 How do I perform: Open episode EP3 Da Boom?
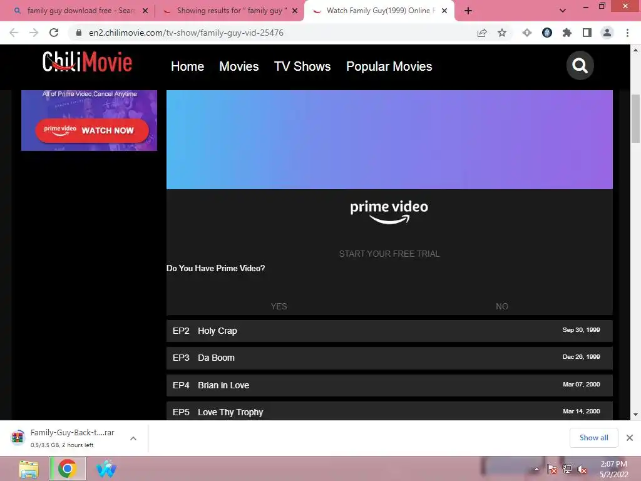coord(389,358)
